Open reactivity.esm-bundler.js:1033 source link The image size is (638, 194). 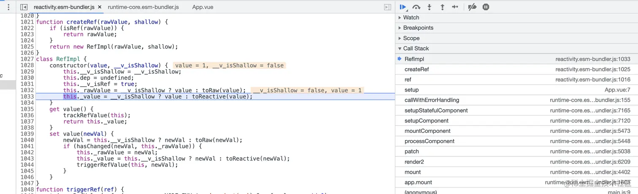coord(593,59)
